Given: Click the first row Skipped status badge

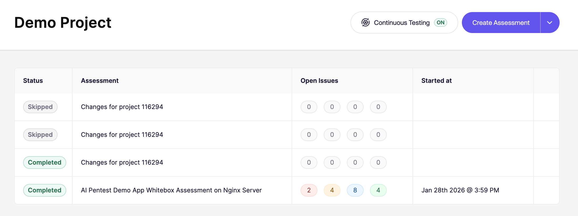Looking at the screenshot, I should [40, 107].
